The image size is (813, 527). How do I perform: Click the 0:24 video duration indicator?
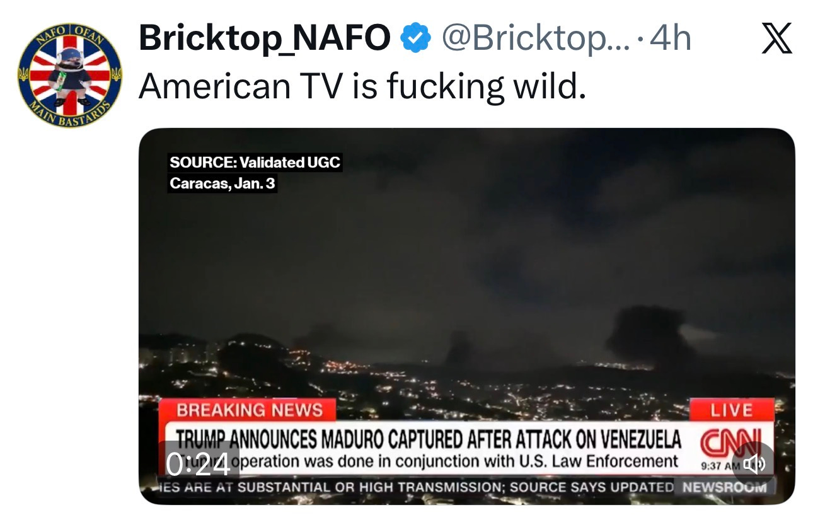click(199, 465)
